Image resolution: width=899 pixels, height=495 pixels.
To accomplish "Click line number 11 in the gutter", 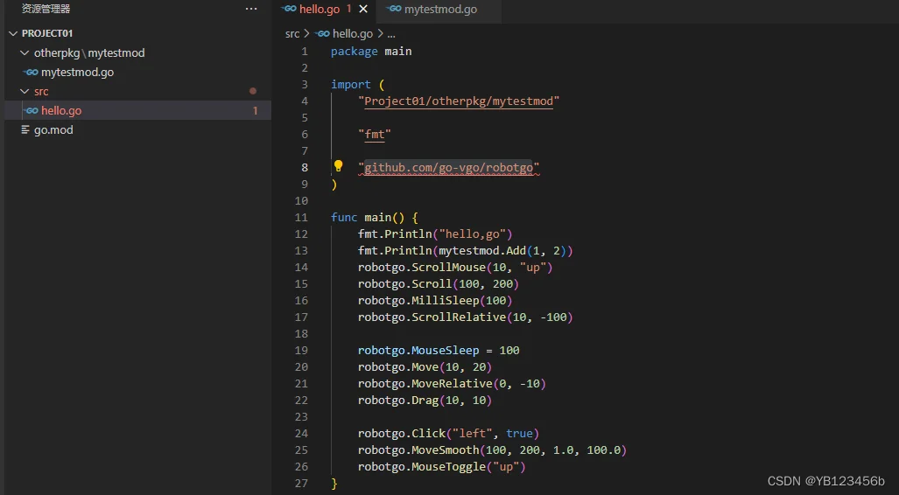I will [301, 217].
